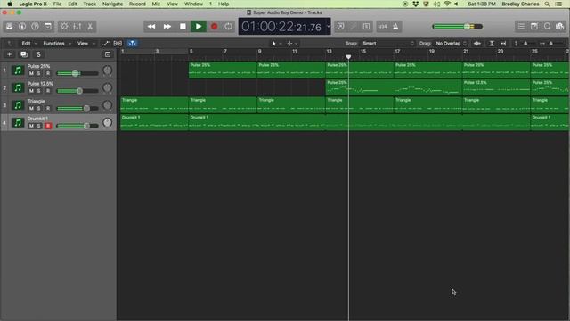Open the Inspector with the i icon
This screenshot has width=570, height=321.
pyautogui.click(x=22, y=26)
